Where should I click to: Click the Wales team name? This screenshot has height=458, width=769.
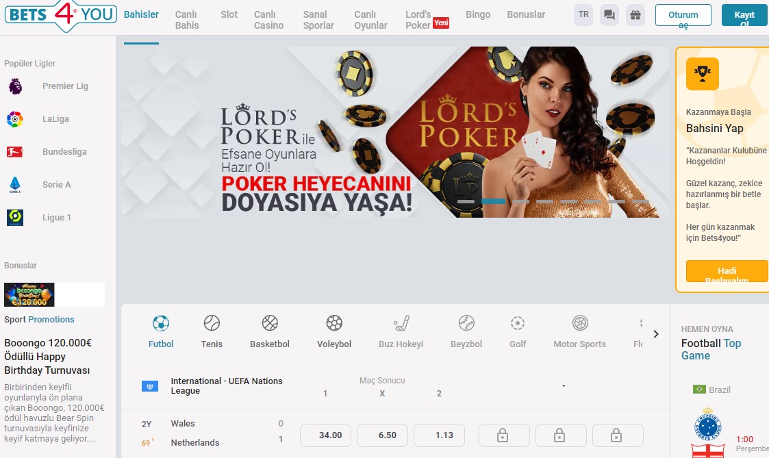pos(183,424)
